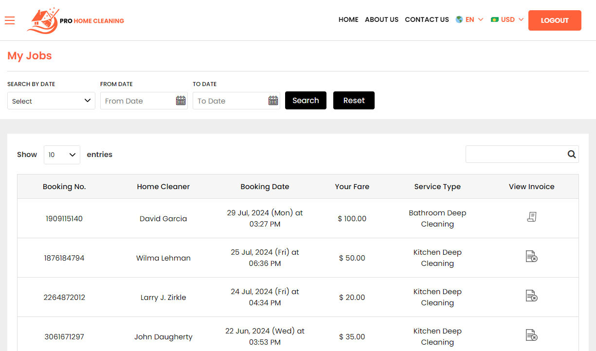Click the search magnifier icon
596x351 pixels.
[x=571, y=154]
